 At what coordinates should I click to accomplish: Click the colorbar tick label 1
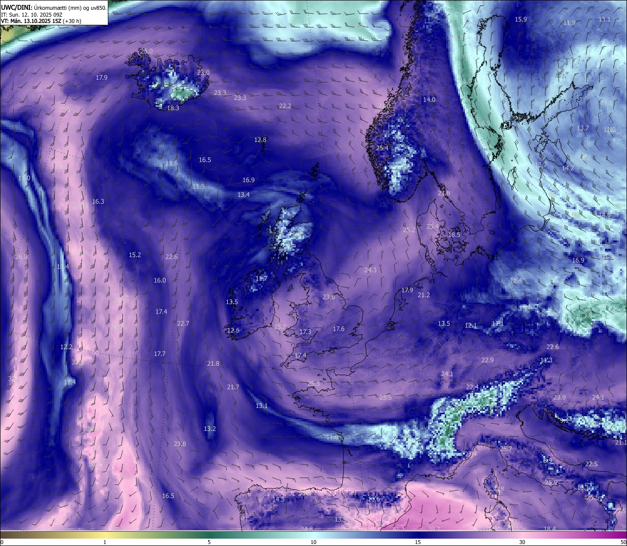click(105, 542)
